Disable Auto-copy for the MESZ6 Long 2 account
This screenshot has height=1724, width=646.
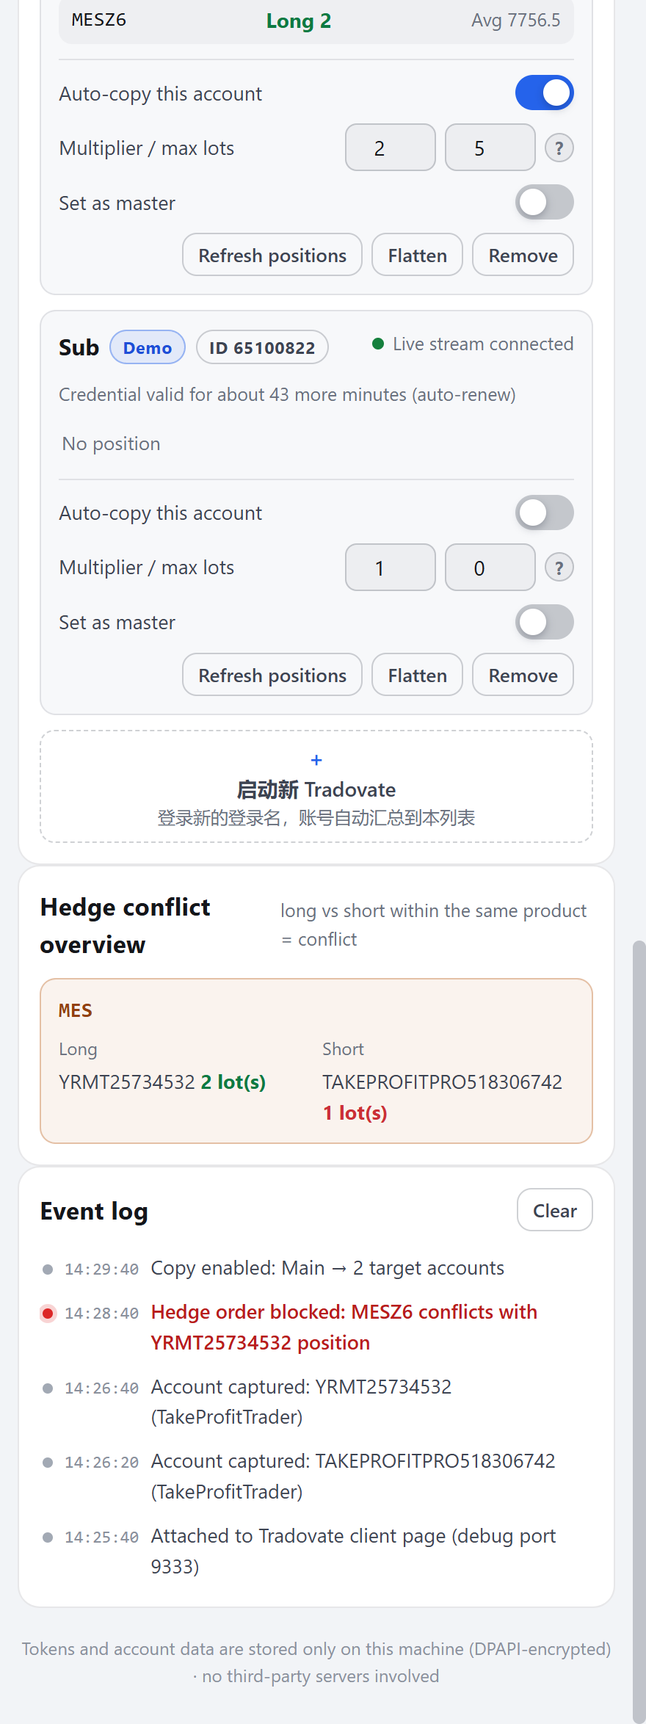click(545, 93)
